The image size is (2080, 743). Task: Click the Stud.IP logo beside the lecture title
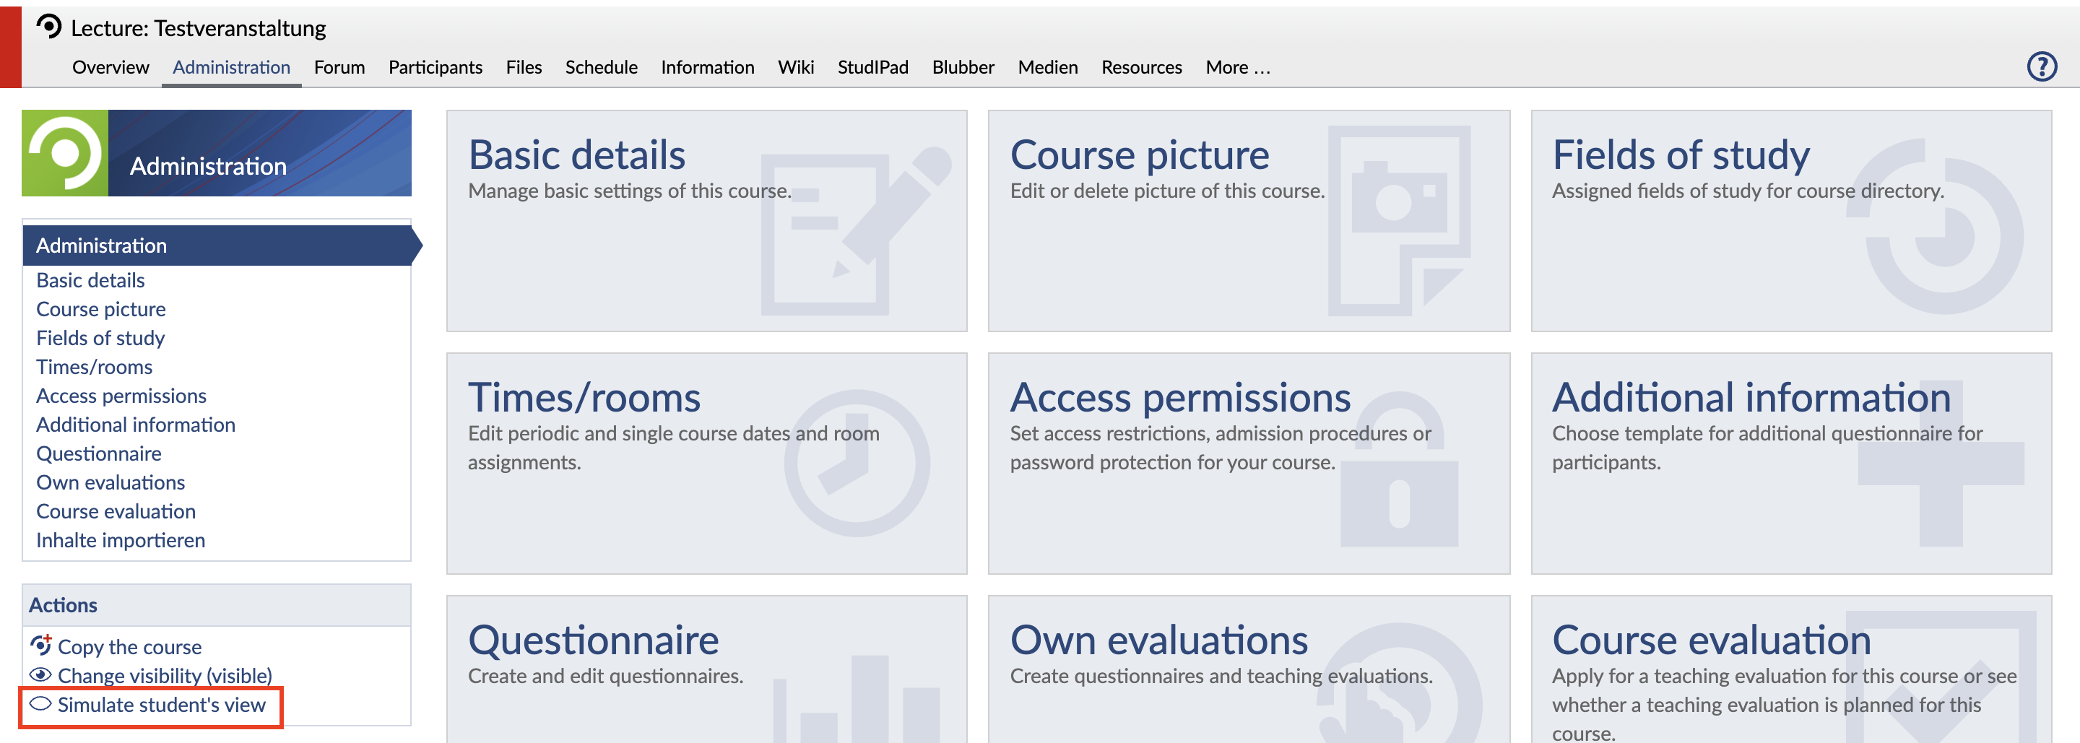(x=48, y=27)
